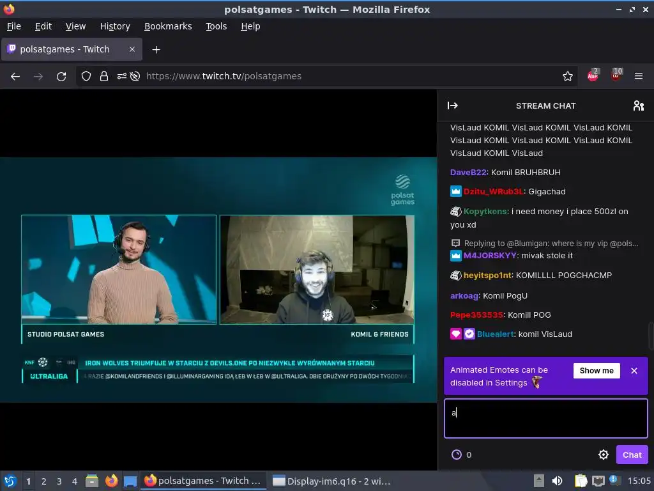Open site permissions icon in address bar

coord(122,77)
